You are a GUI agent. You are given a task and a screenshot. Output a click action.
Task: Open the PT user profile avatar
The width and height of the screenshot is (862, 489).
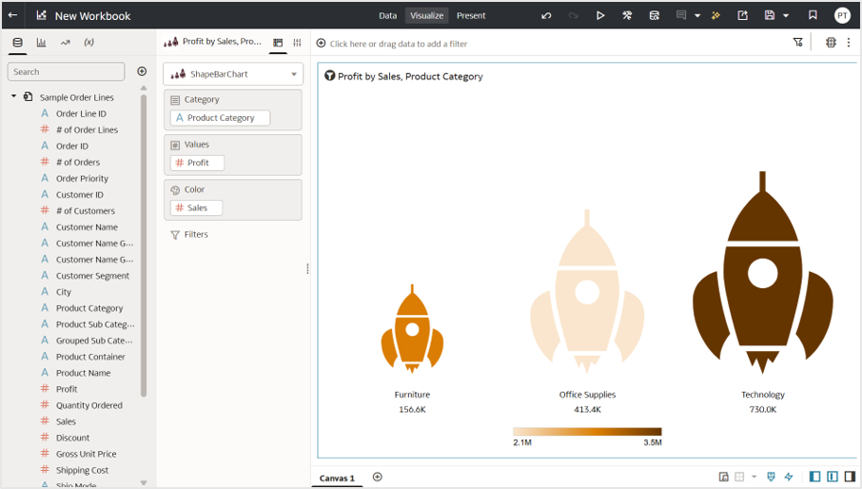pos(842,15)
